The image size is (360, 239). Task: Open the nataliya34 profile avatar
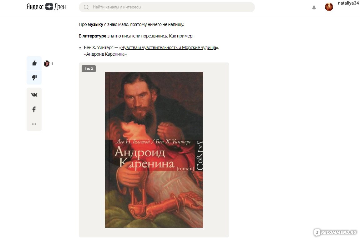coord(329,7)
